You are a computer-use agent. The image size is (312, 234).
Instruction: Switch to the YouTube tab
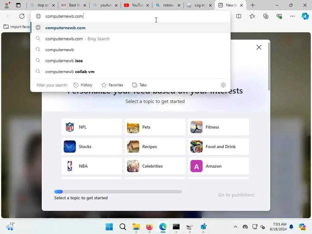136,5
